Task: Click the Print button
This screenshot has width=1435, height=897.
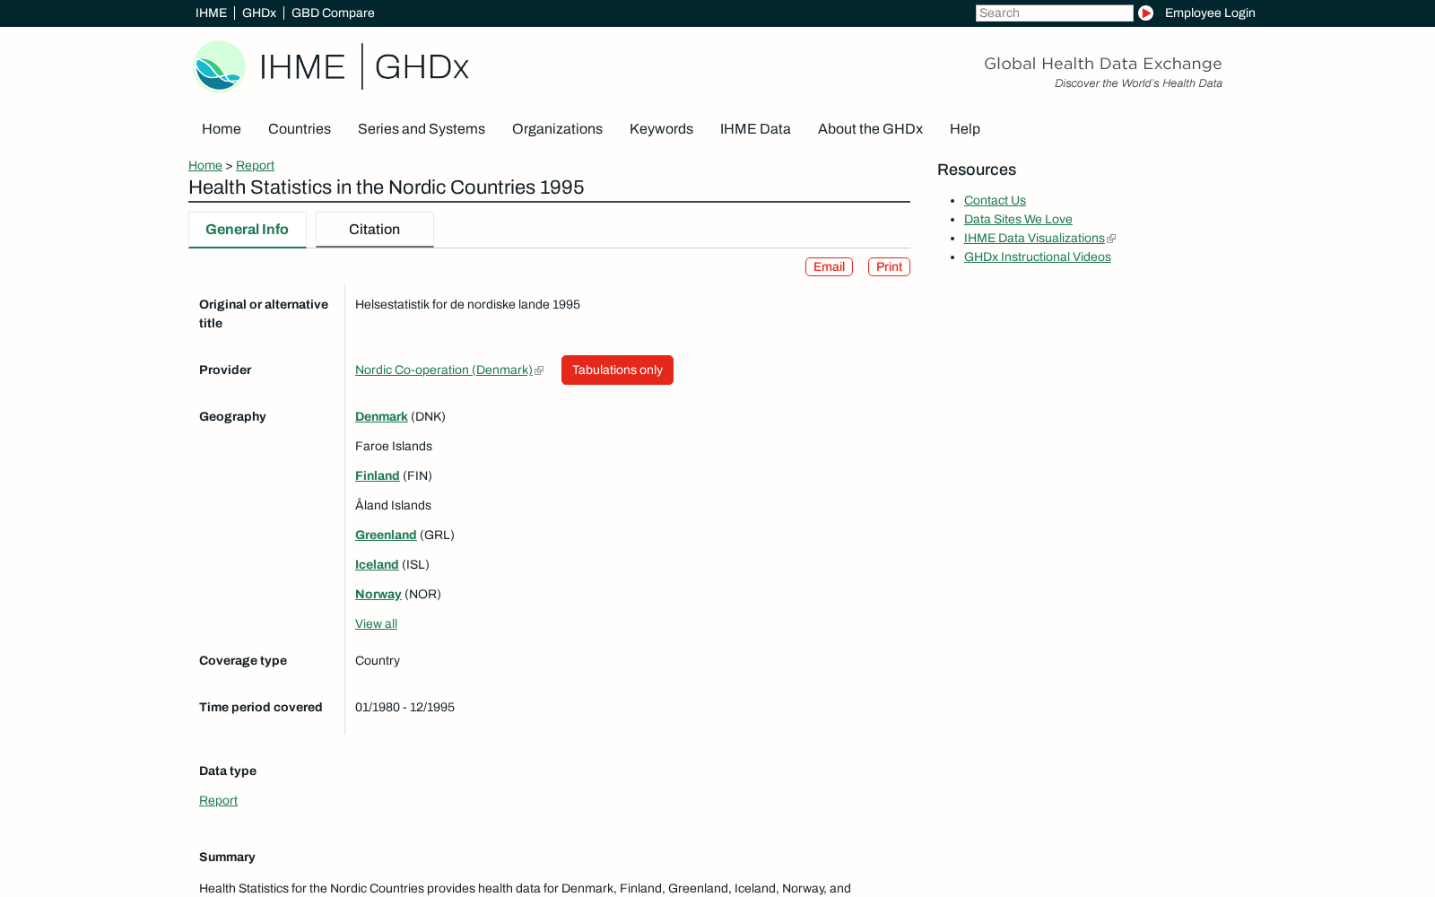Action: (x=889, y=267)
